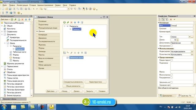Click the New document toolbar icon
Image resolution: width=196 pixels, height=110 pixels.
(3, 9)
